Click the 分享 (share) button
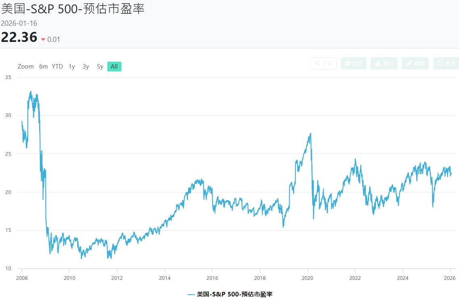The height and width of the screenshot is (298, 459). click(323, 63)
